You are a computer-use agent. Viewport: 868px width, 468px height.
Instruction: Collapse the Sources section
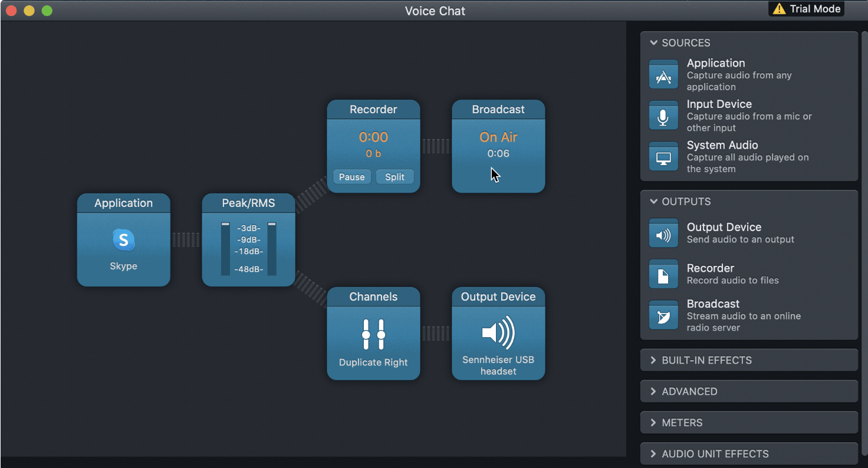click(653, 43)
